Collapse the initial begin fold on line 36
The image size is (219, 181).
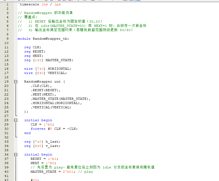(16, 154)
